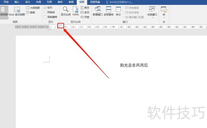The height and width of the screenshot is (128, 207).
Task: Select 多页 multiple pages view
Action: click(85, 12)
